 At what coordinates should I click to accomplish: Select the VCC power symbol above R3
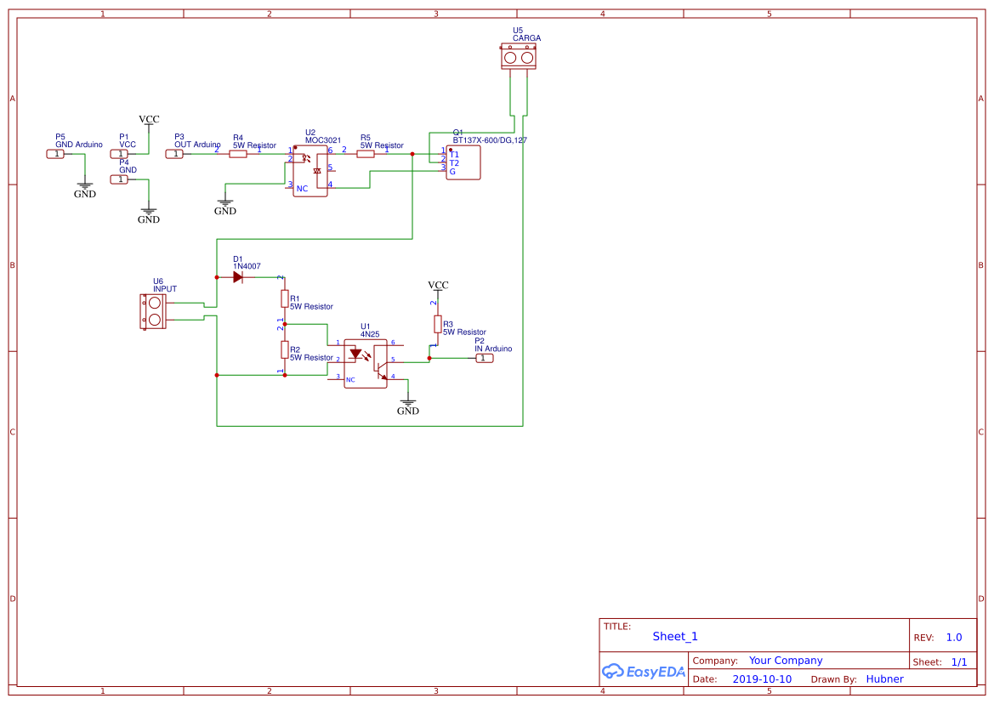pyautogui.click(x=438, y=289)
